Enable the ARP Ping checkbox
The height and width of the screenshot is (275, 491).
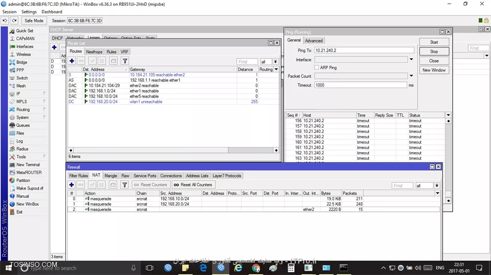[x=316, y=67]
